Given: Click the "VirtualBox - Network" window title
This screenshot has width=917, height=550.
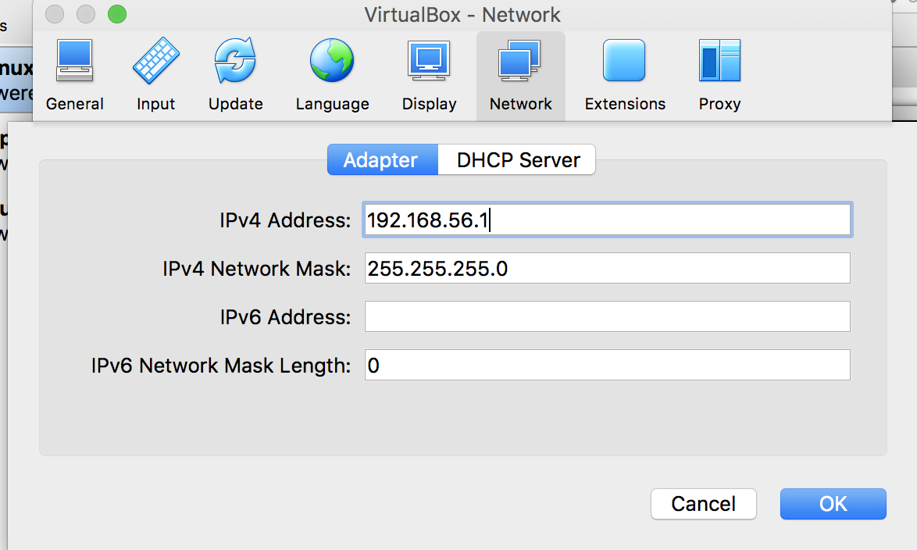Looking at the screenshot, I should tap(462, 15).
